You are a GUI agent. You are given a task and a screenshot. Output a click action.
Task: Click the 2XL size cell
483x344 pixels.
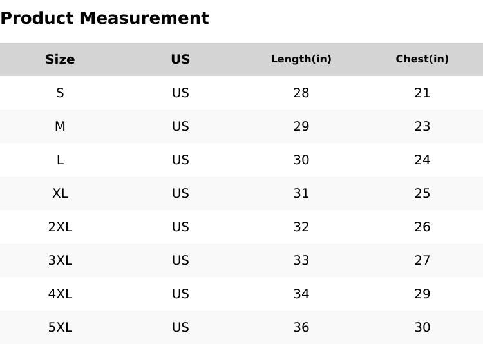tap(60, 227)
